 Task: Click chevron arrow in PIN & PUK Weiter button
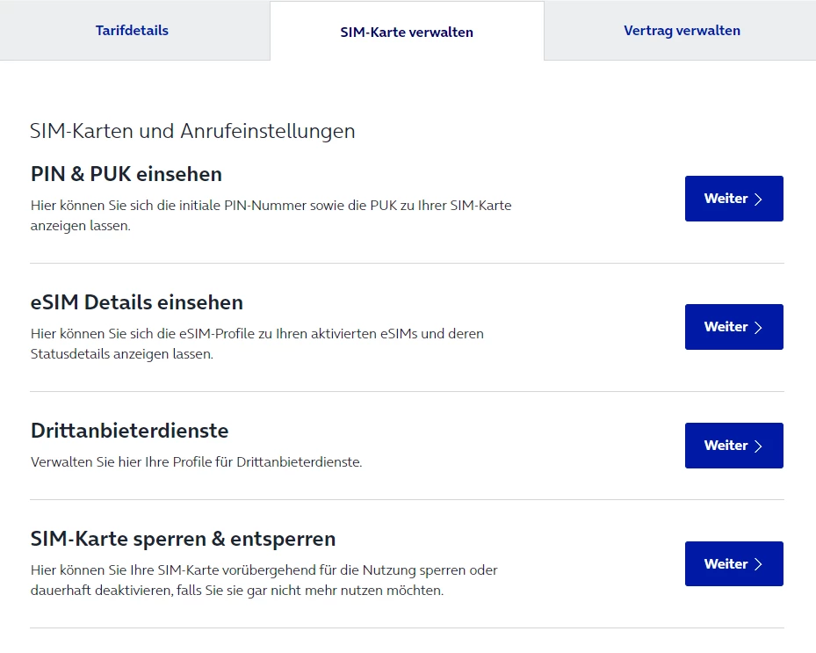758,200
